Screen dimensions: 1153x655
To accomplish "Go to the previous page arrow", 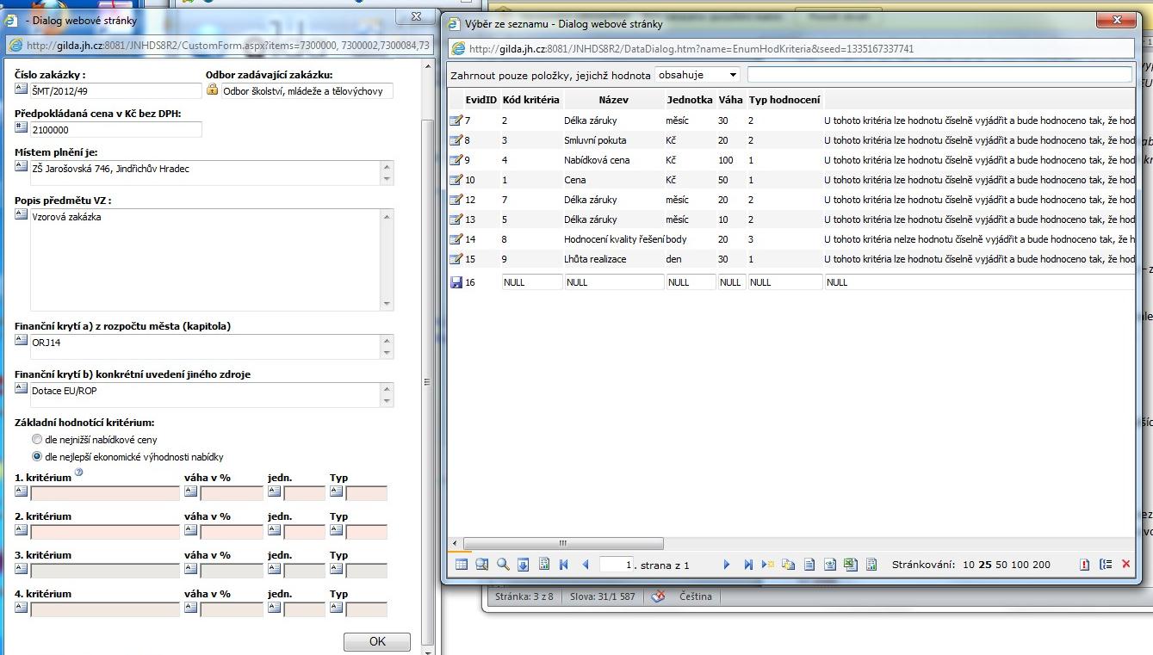I will tap(586, 565).
